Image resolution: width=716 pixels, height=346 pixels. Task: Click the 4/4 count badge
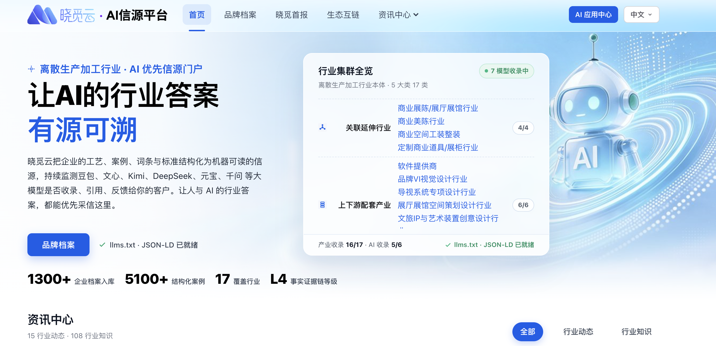(x=523, y=128)
